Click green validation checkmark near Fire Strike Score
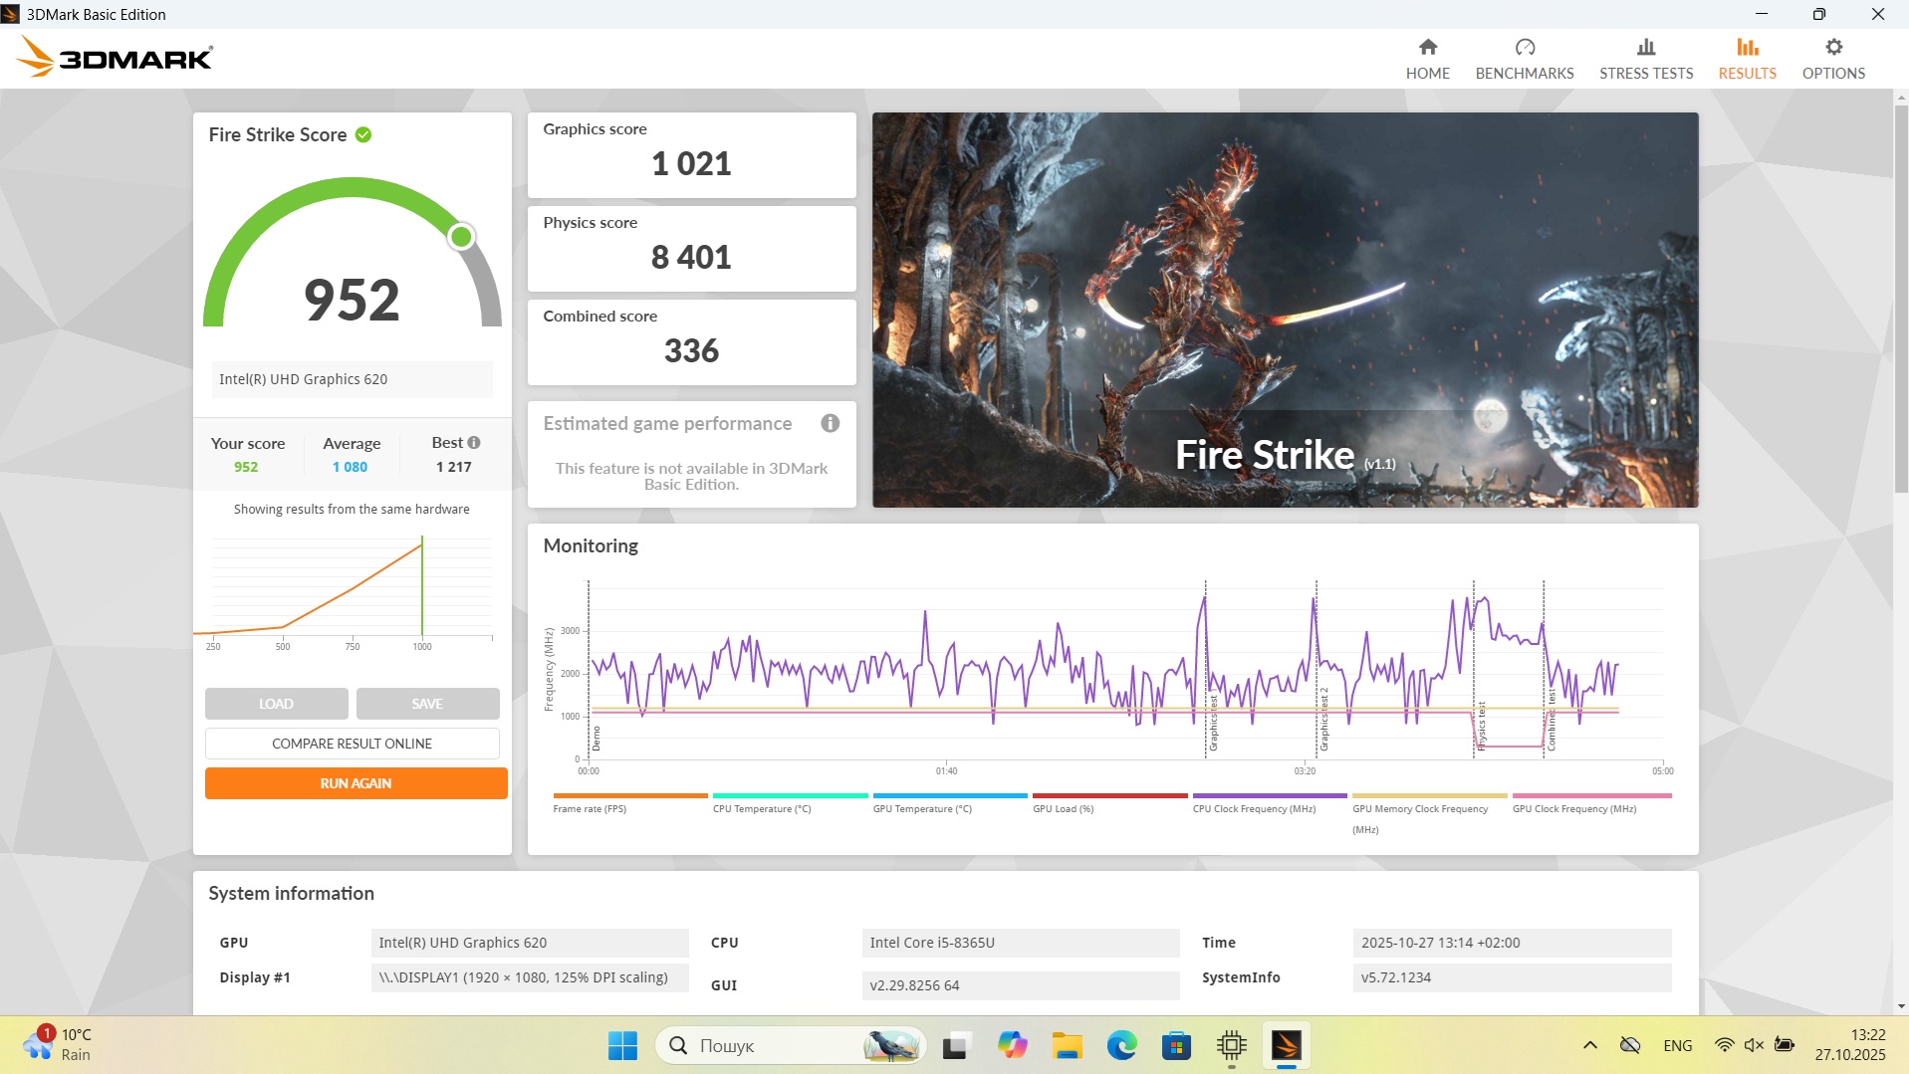This screenshot has height=1074, width=1909. click(363, 135)
